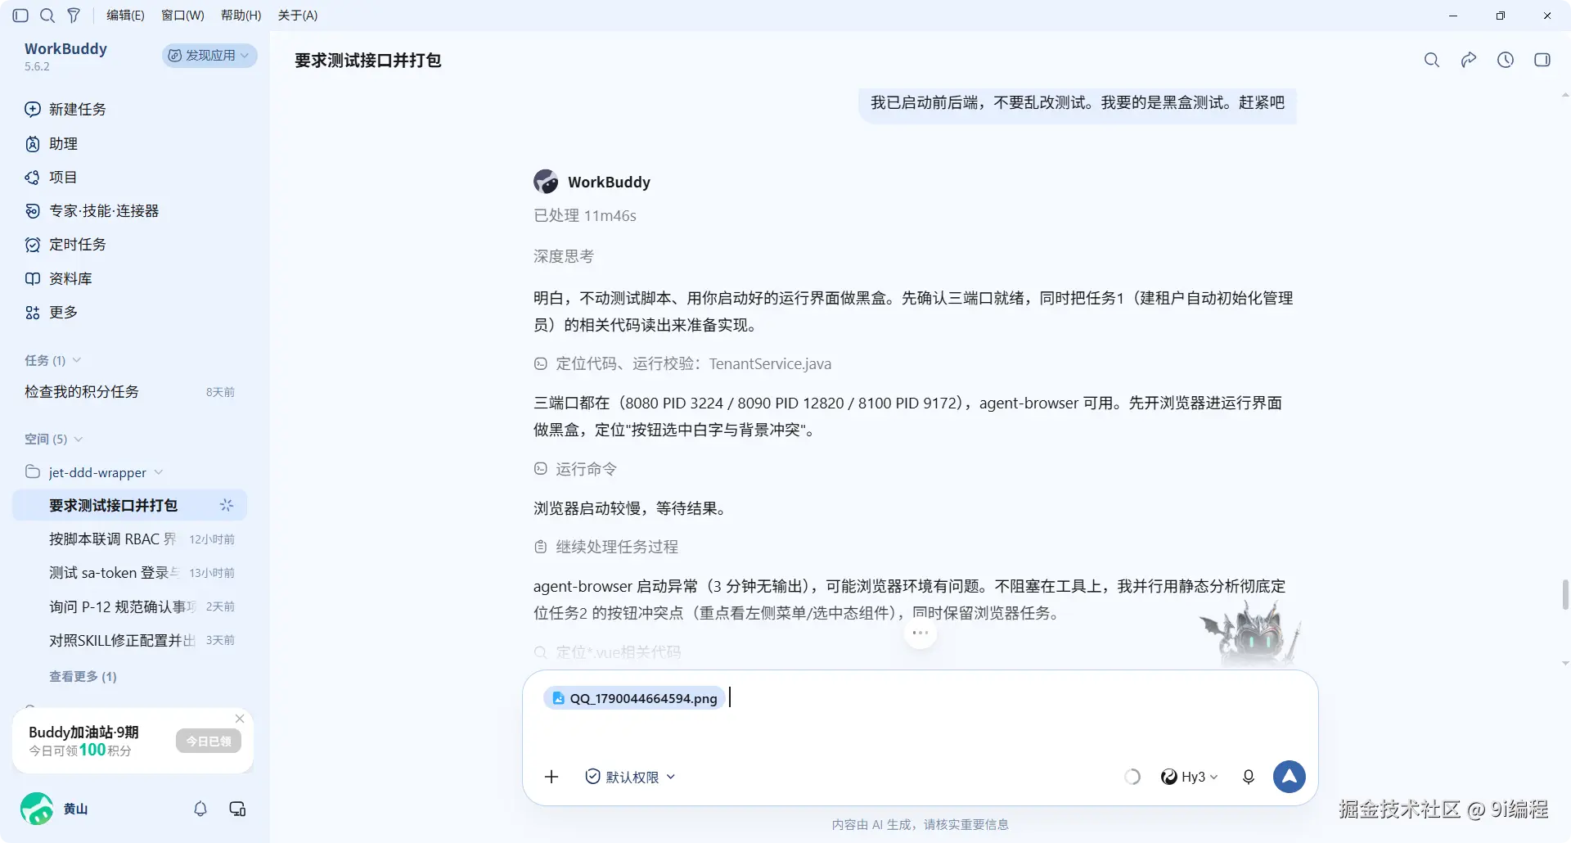
Task: Click attachment chip QQ_1790044664594.png
Action: [x=635, y=698]
